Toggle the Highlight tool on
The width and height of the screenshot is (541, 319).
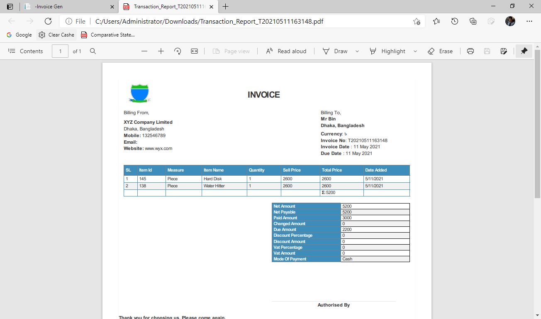click(x=388, y=51)
